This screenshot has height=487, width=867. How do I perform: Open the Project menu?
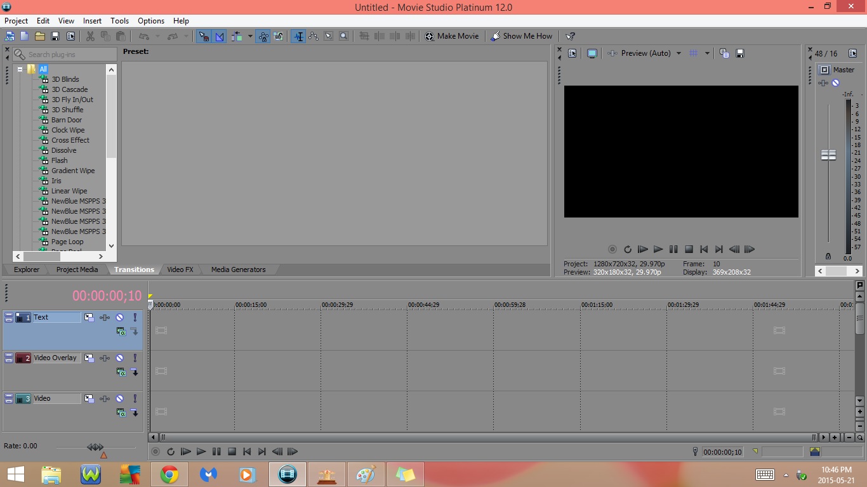17,21
